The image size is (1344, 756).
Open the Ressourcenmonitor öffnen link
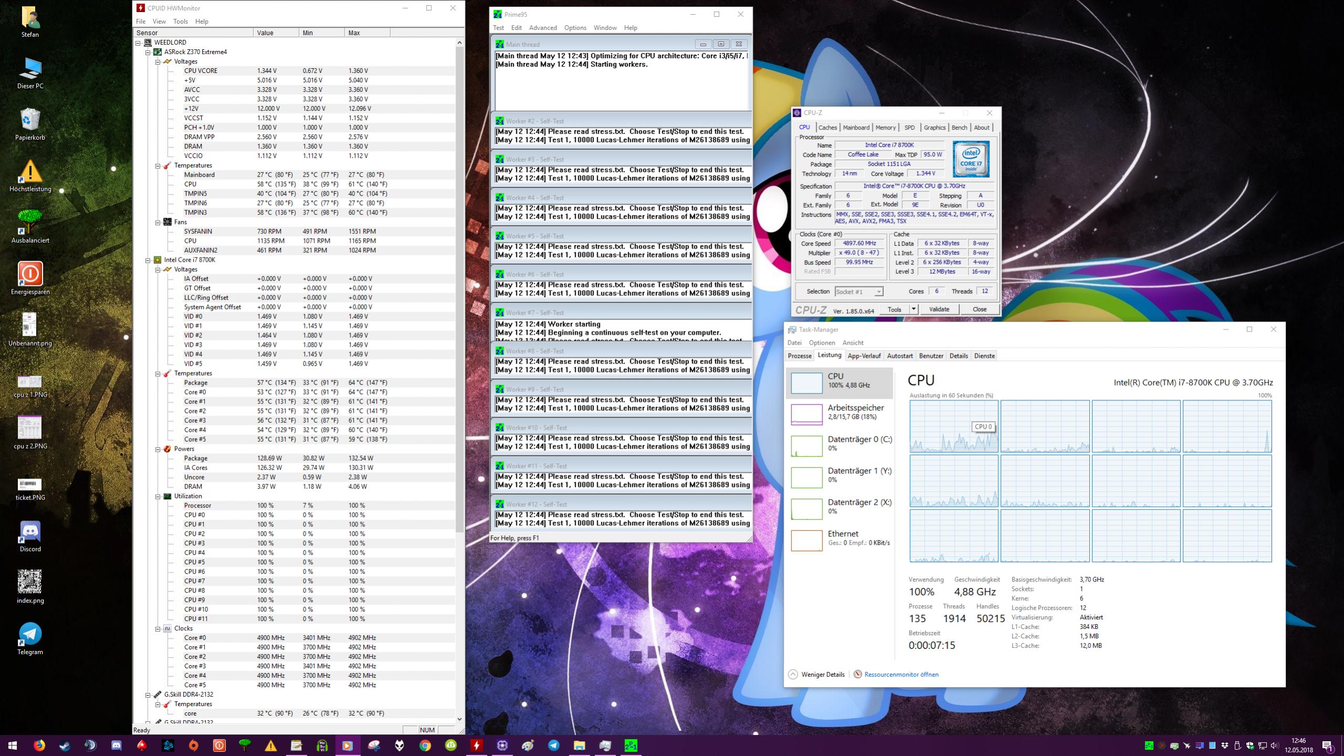(901, 675)
